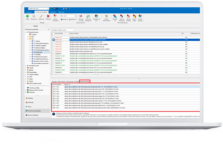The image size is (223, 155).
Task: Tick the checkbox of the first table row
Action: (x=54, y=37)
